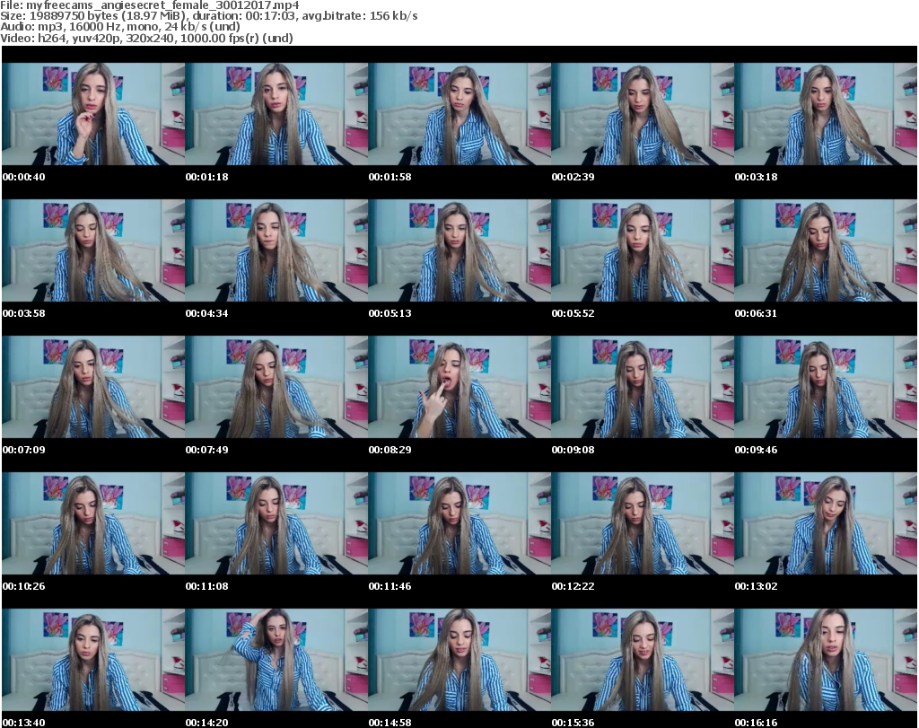Click the timestamp text 00:08:29
This screenshot has height=728, width=919.
389,450
